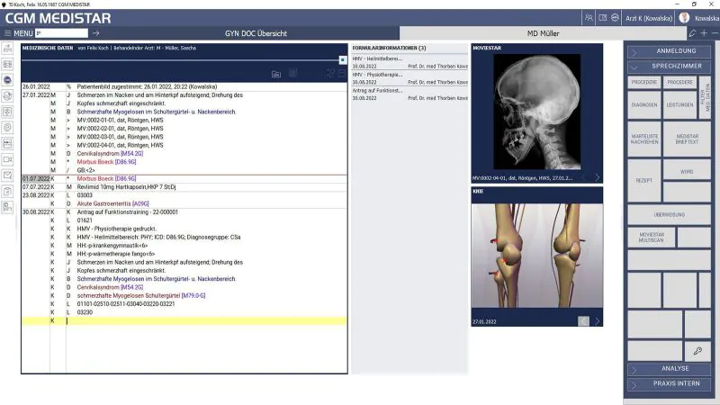The width and height of the screenshot is (720, 405).
Task: Click the window layout icon in header
Action: pyautogui.click(x=602, y=18)
